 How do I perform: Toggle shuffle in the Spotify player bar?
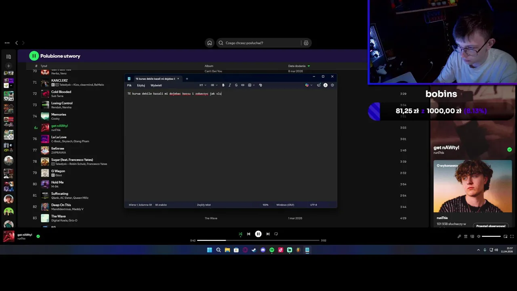(240, 234)
